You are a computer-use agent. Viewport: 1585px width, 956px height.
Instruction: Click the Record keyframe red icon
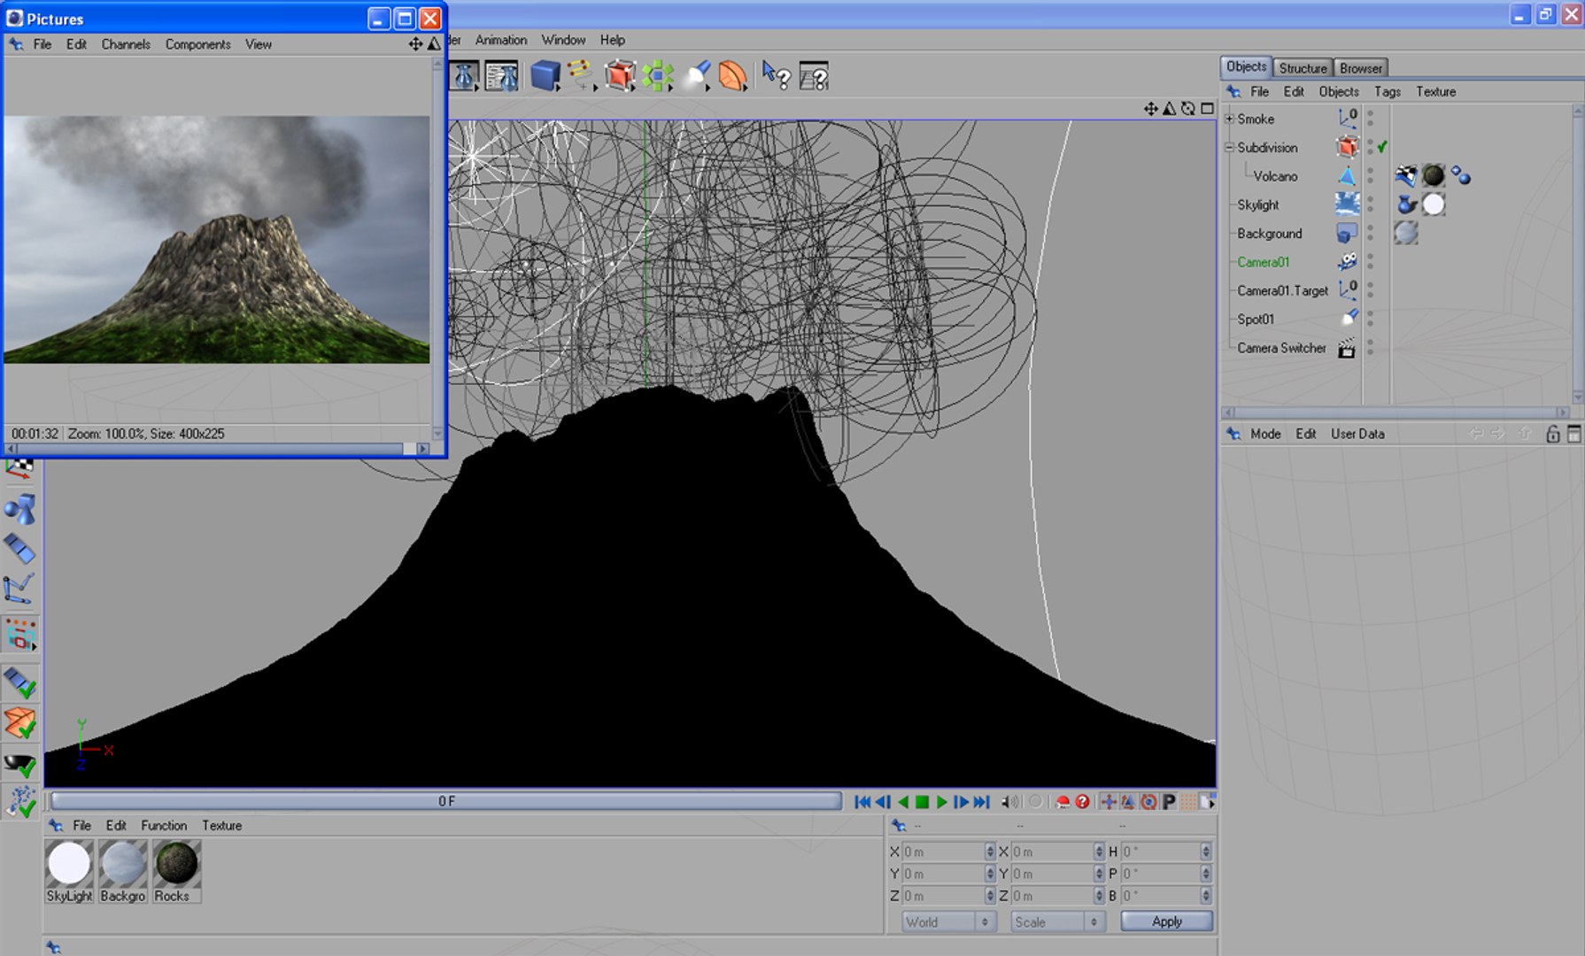[1063, 802]
